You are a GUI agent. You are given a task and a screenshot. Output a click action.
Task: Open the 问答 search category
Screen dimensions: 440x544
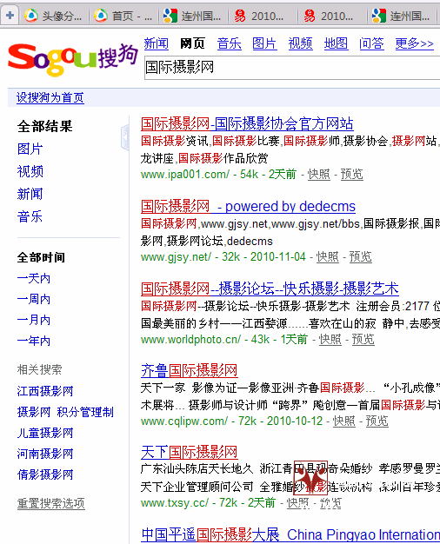pyautogui.click(x=371, y=43)
